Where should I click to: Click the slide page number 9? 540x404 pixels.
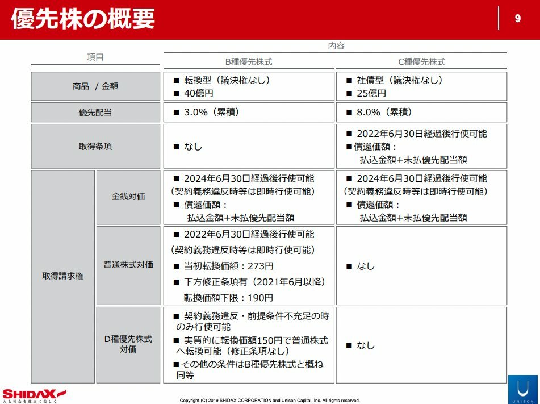point(518,18)
